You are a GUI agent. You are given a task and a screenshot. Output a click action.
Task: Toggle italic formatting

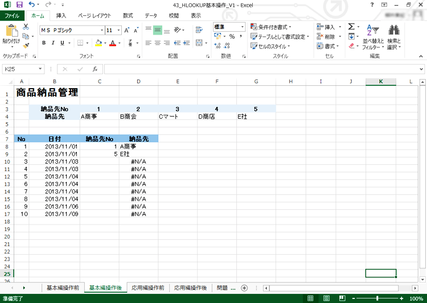(x=53, y=43)
